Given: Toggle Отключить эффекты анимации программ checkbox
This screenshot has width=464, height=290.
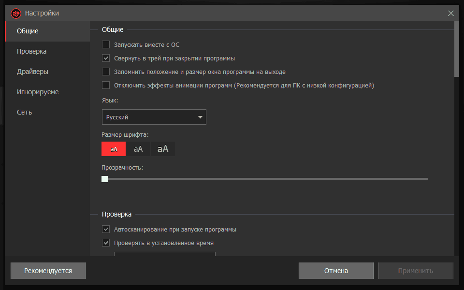Looking at the screenshot, I should (106, 86).
